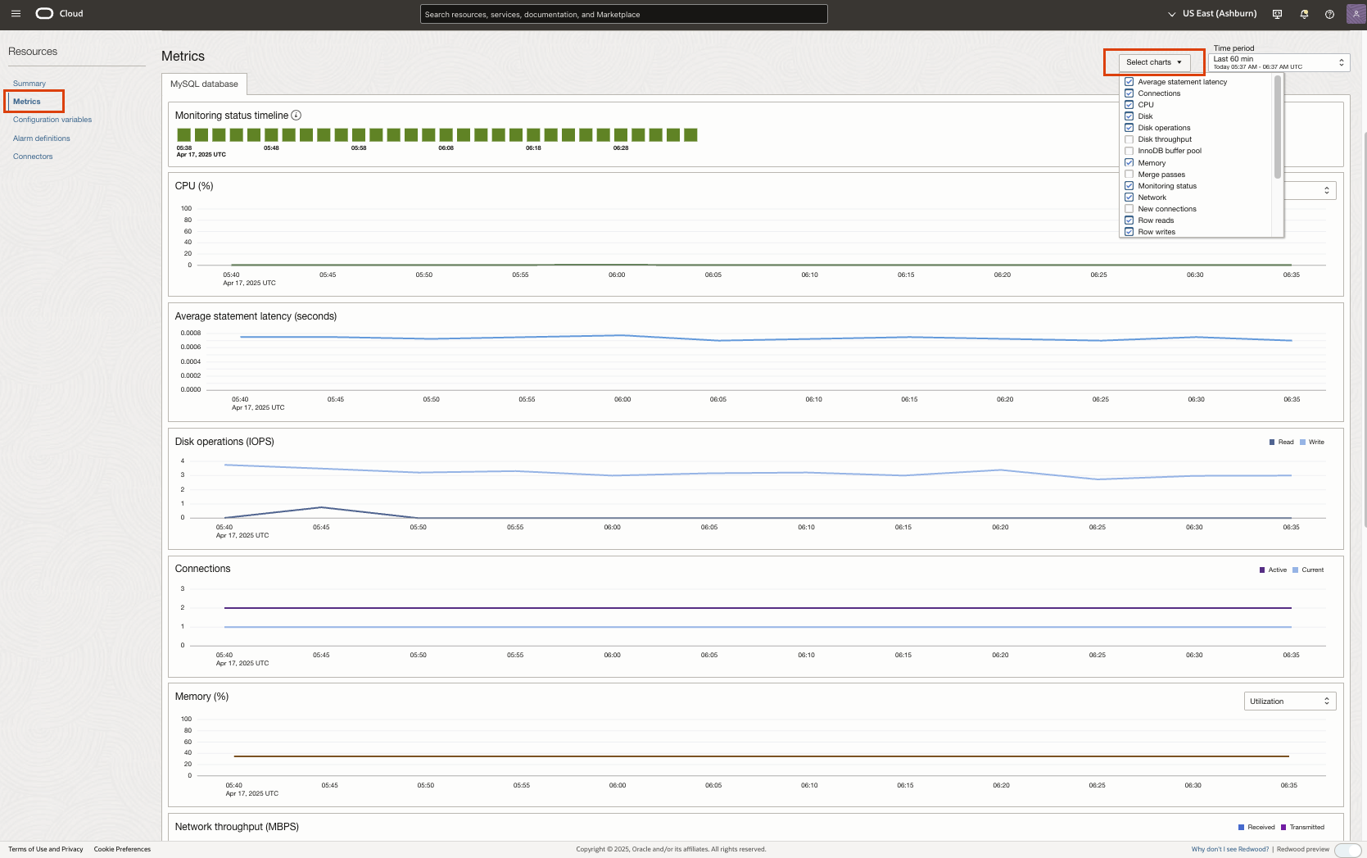Viewport: 1367px width, 858px height.
Task: Switch to the MySQL database tab
Action: click(x=204, y=84)
